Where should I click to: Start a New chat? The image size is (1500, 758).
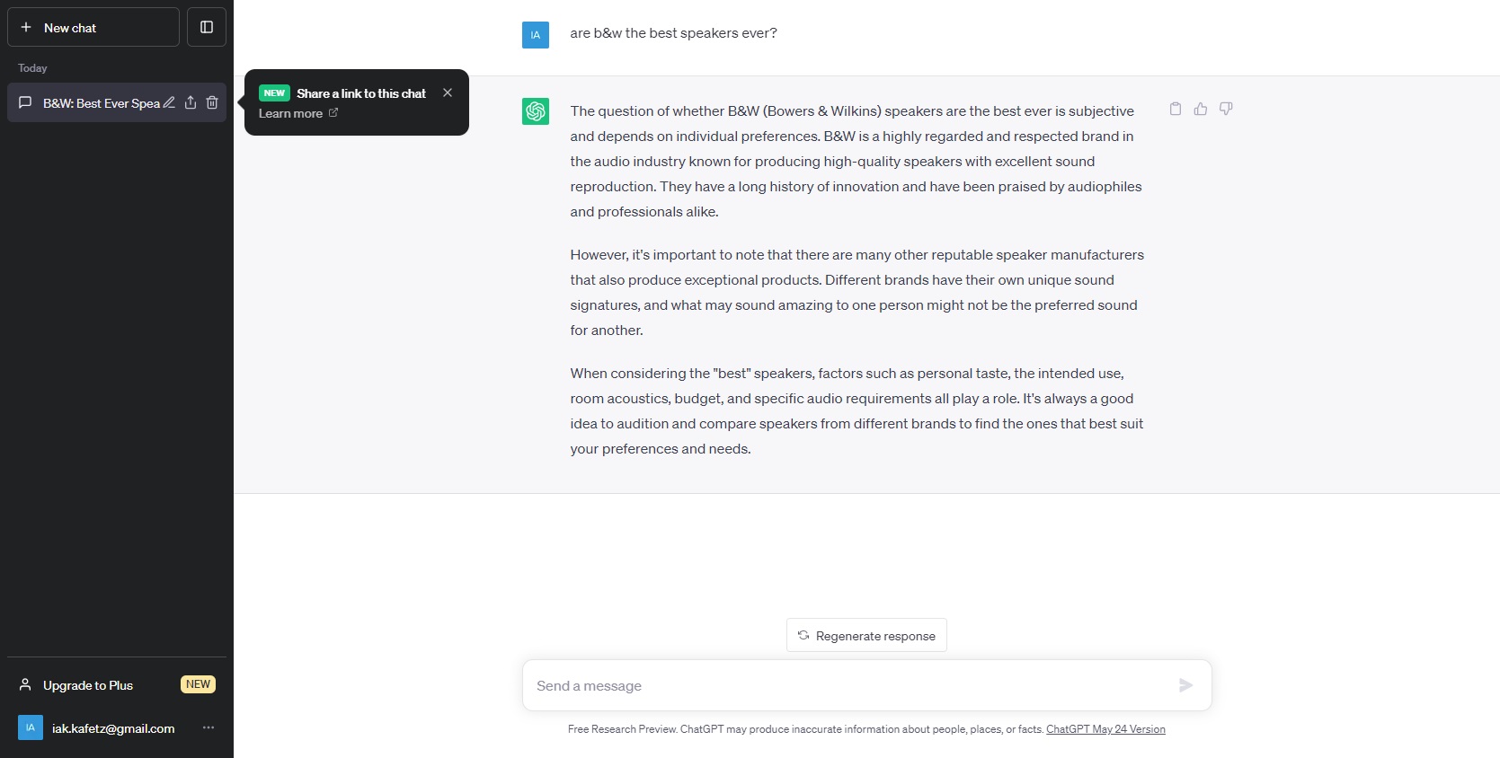[93, 27]
